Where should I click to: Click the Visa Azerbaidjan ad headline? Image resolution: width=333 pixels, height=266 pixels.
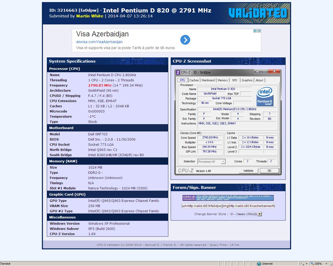pyautogui.click(x=102, y=34)
